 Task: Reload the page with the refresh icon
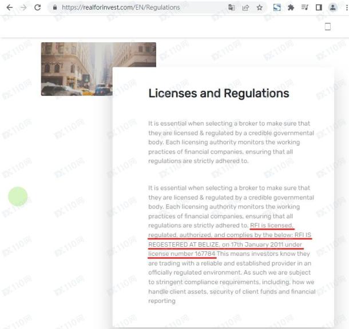click(x=37, y=7)
